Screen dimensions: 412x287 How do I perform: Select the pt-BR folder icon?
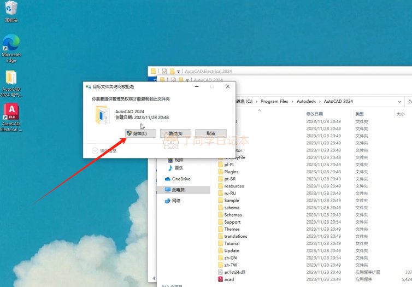pos(220,179)
